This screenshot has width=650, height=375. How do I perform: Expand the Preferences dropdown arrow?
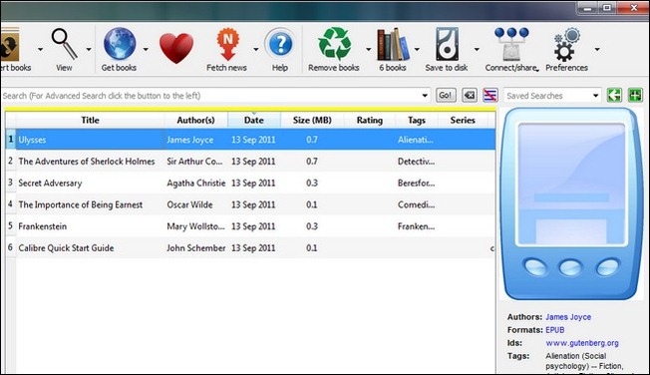(597, 49)
